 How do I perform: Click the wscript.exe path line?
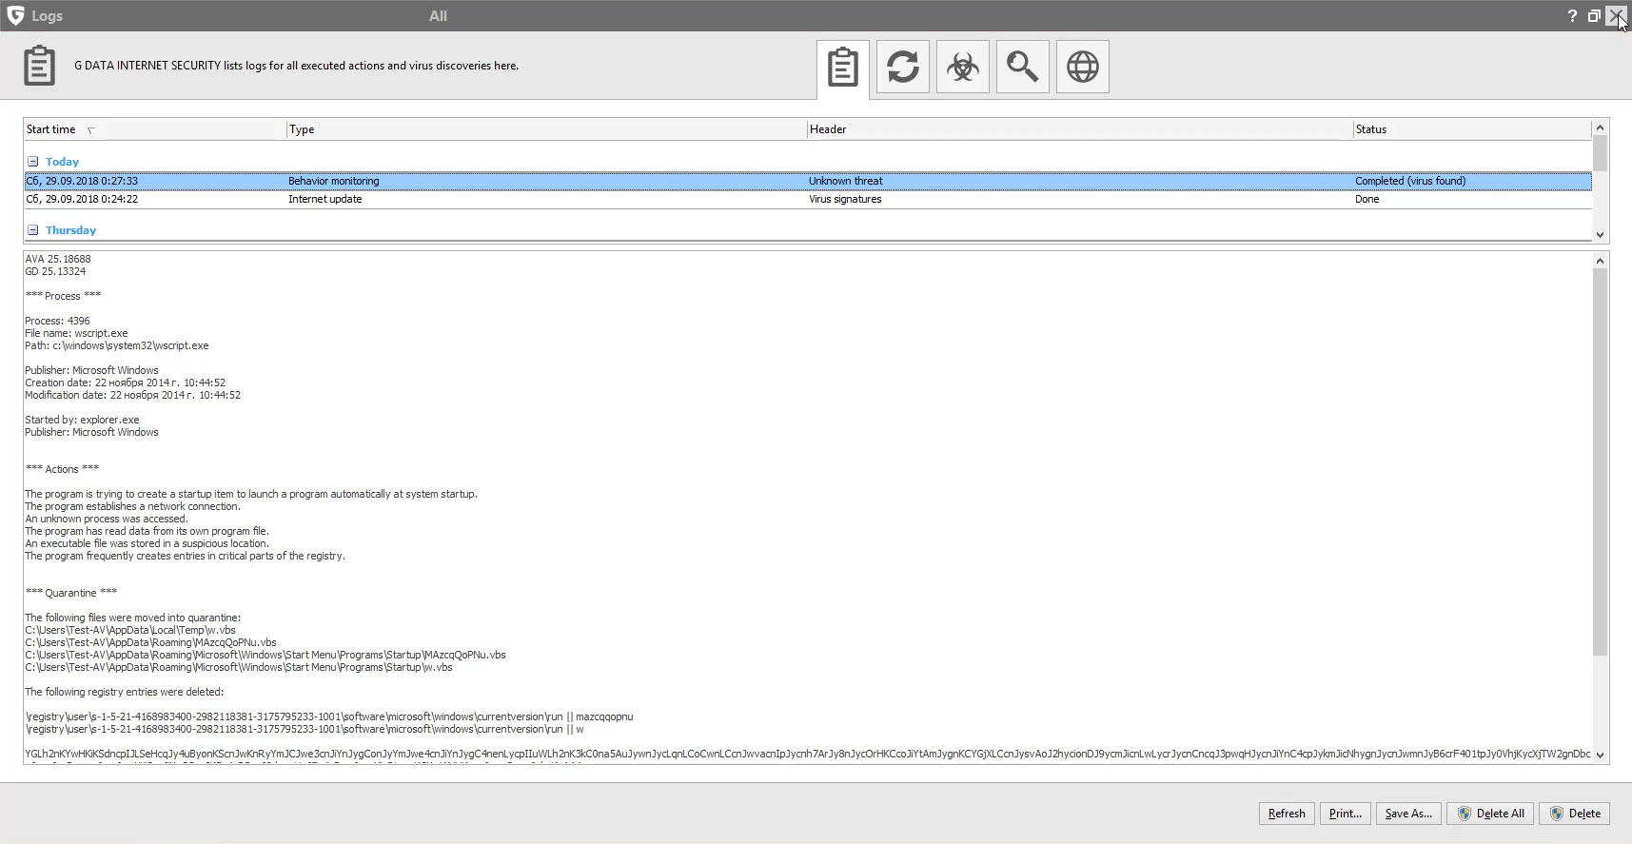(117, 345)
